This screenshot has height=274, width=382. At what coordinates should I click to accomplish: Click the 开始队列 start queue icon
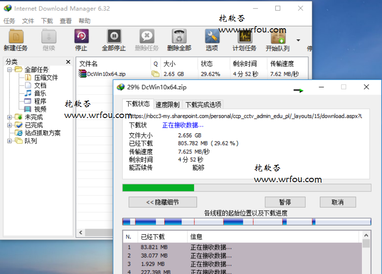(278, 37)
